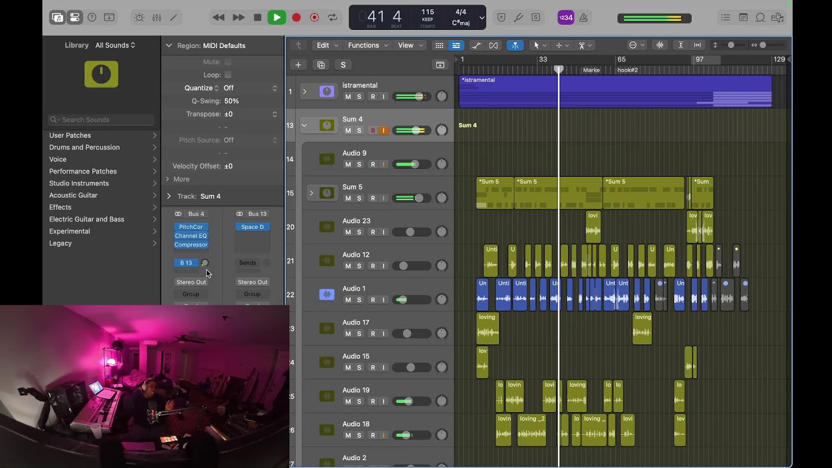Image resolution: width=832 pixels, height=468 pixels.
Task: Solo the Audio 1 track
Action: (x=359, y=300)
